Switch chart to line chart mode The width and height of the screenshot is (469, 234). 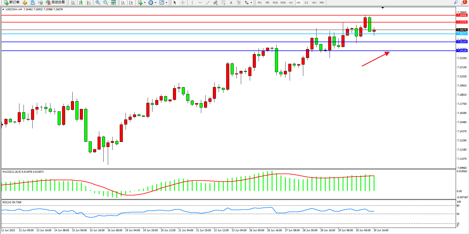(x=89, y=2)
